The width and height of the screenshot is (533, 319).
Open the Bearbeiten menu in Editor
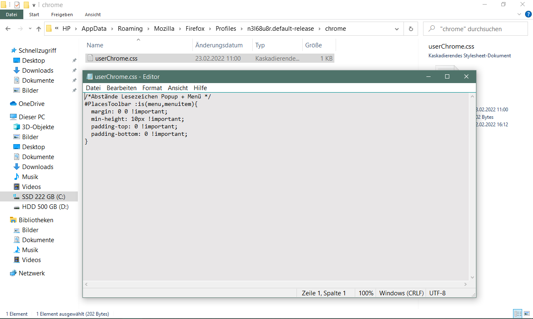click(122, 88)
